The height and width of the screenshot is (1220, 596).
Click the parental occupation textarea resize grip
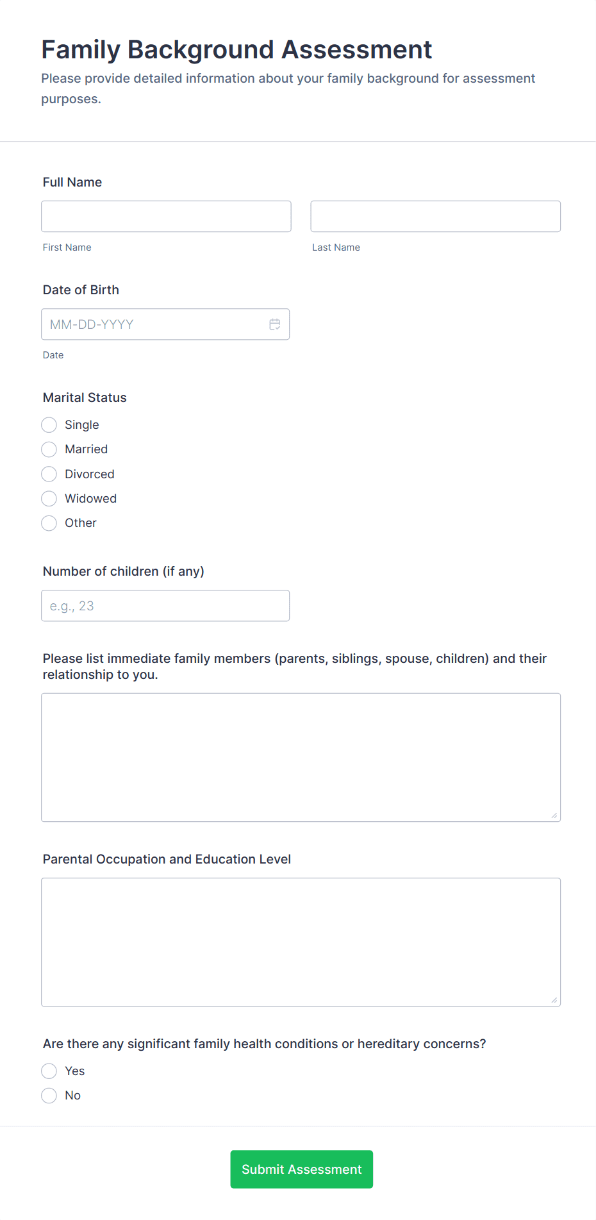point(554,998)
